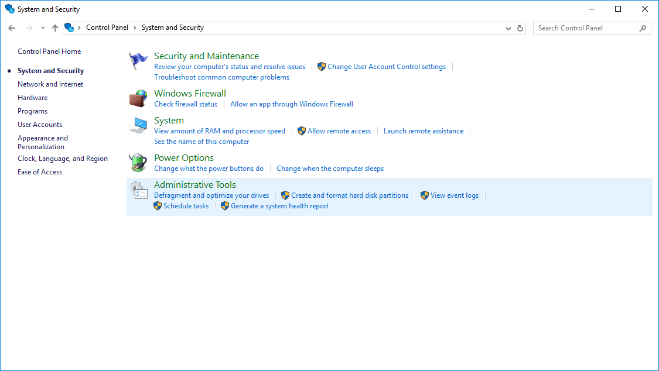Click the forward navigation arrow
This screenshot has height=371, width=659.
click(x=29, y=28)
